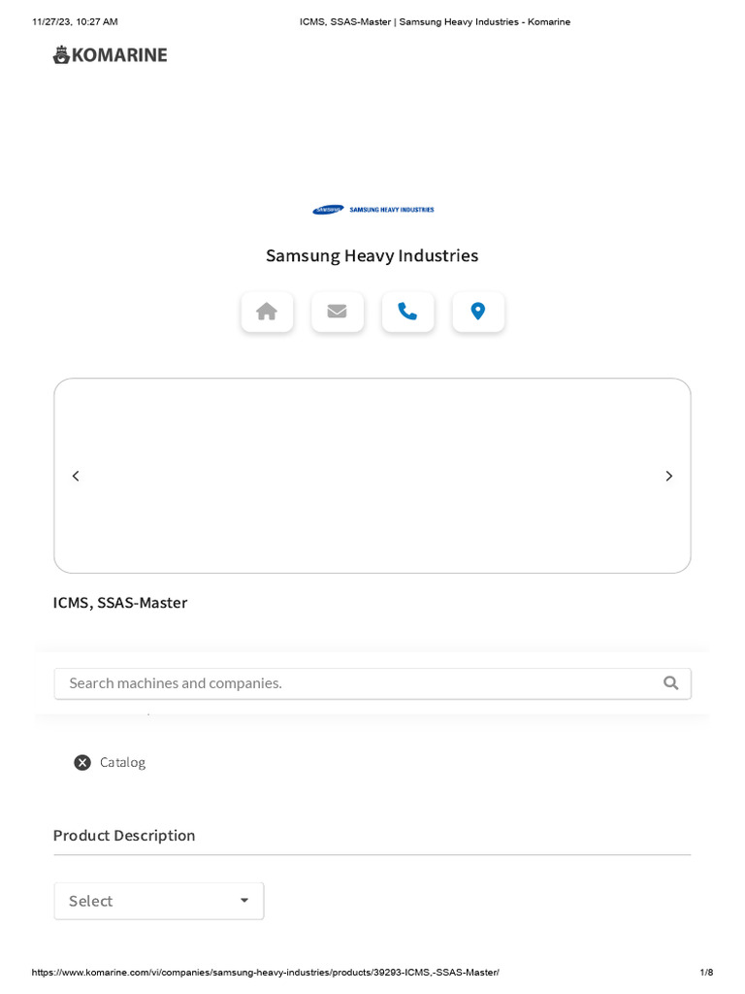The height and width of the screenshot is (994, 745).
Task: Click the X icon beside Catalog
Action: 82,763
